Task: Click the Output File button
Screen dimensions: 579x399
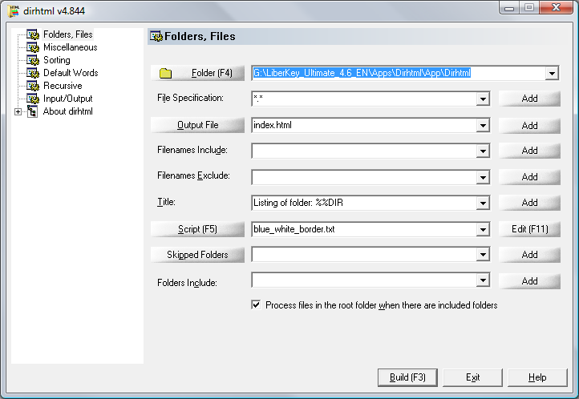Action: coord(197,125)
